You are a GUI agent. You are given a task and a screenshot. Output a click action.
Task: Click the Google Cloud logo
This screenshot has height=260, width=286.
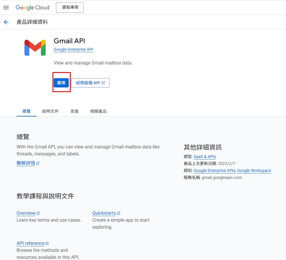32,8
